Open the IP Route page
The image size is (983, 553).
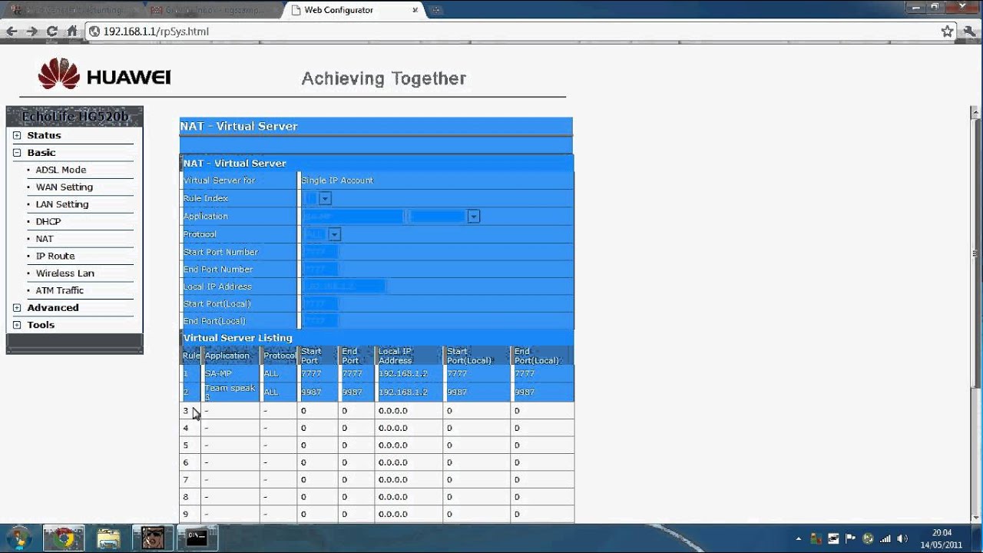coord(55,257)
